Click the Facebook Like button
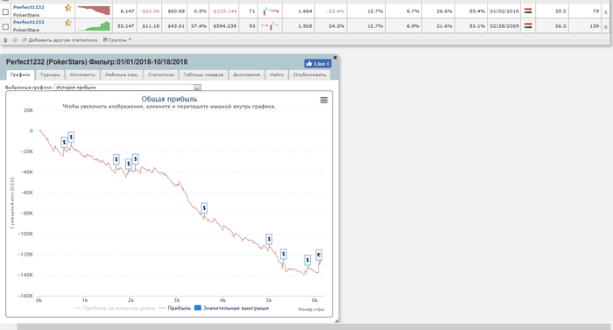 [317, 63]
